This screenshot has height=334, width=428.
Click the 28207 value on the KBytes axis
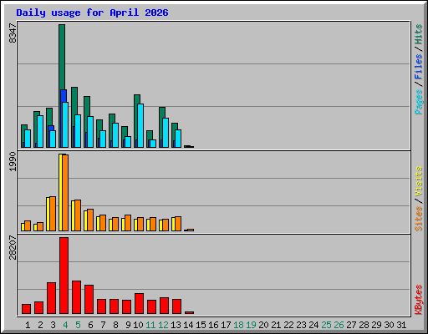(13, 247)
